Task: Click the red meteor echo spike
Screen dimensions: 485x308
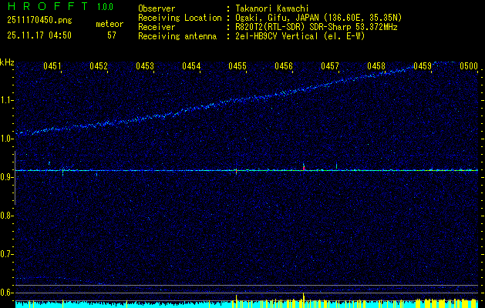Action: coord(304,166)
